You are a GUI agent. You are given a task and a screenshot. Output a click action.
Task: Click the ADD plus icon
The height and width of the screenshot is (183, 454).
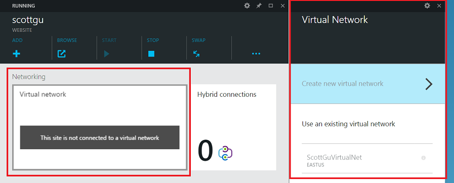(x=16, y=53)
